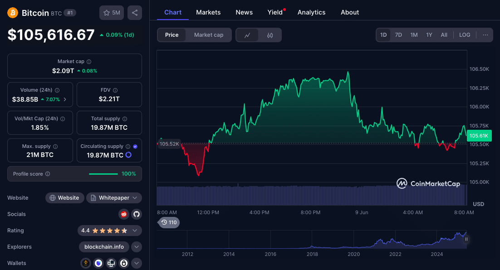Expand the Explorers dropdown chevron

pos(137,247)
